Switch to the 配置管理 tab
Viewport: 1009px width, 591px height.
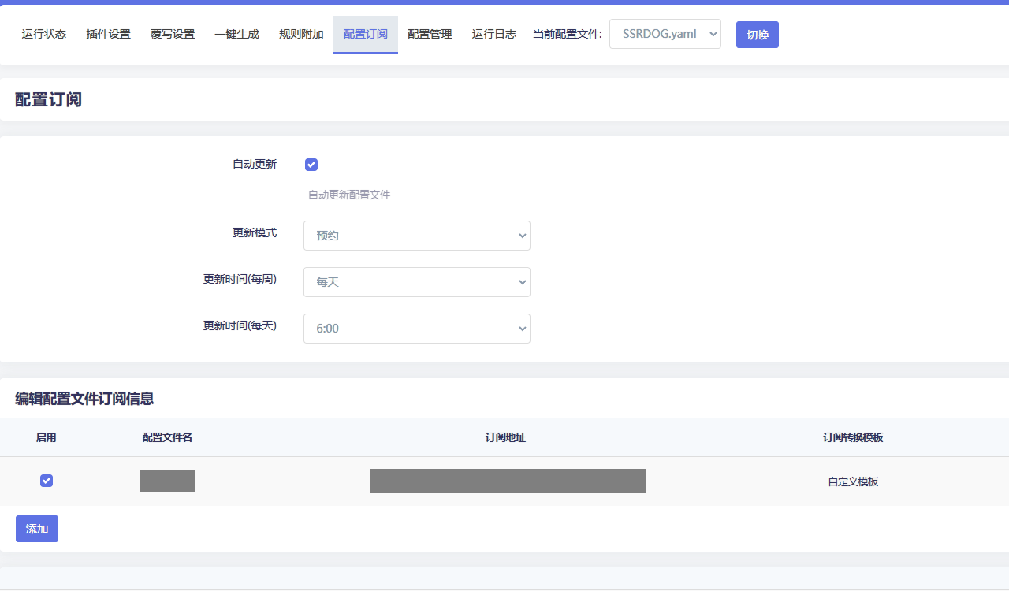[x=430, y=35]
